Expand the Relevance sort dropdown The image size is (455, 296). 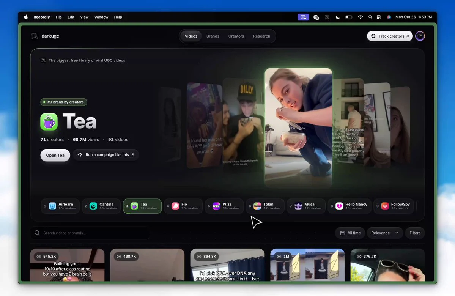(385, 233)
